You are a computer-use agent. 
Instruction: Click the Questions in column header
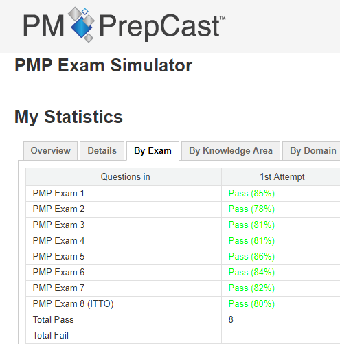125,177
